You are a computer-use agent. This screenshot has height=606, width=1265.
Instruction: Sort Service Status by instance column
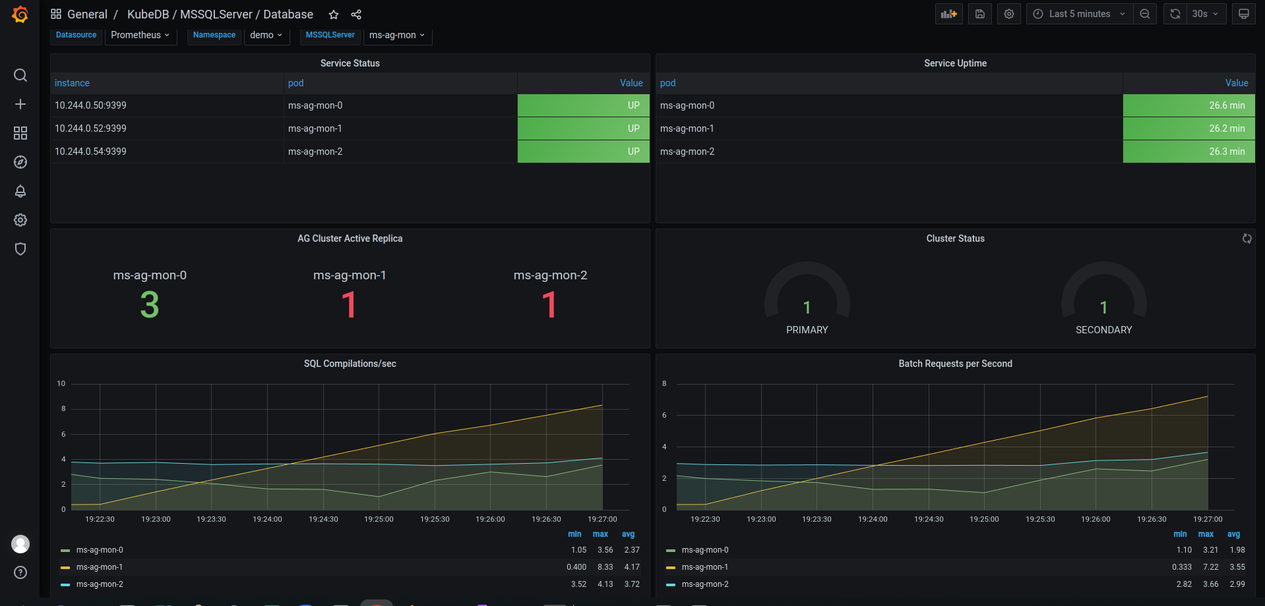pos(72,83)
